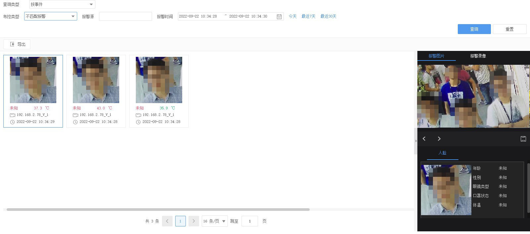The image size is (530, 234).
Task: Filter by 今天 link
Action: tap(292, 16)
